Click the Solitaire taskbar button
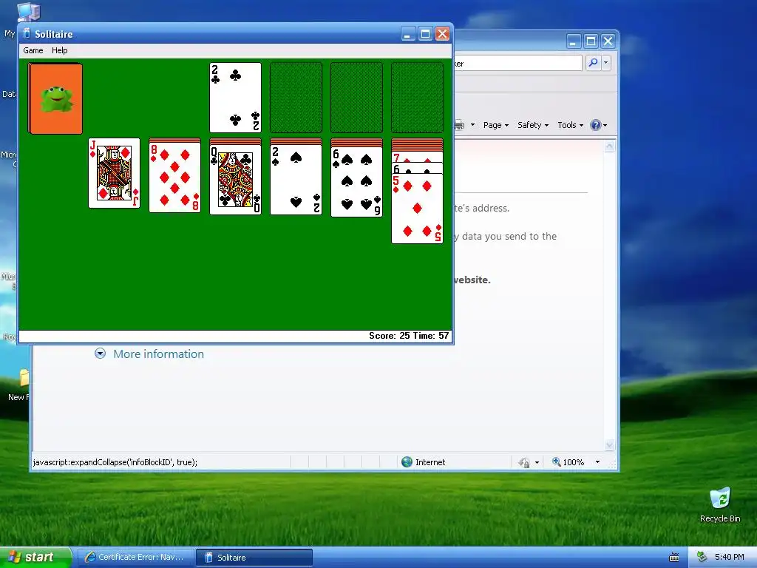This screenshot has width=757, height=568. tap(254, 558)
